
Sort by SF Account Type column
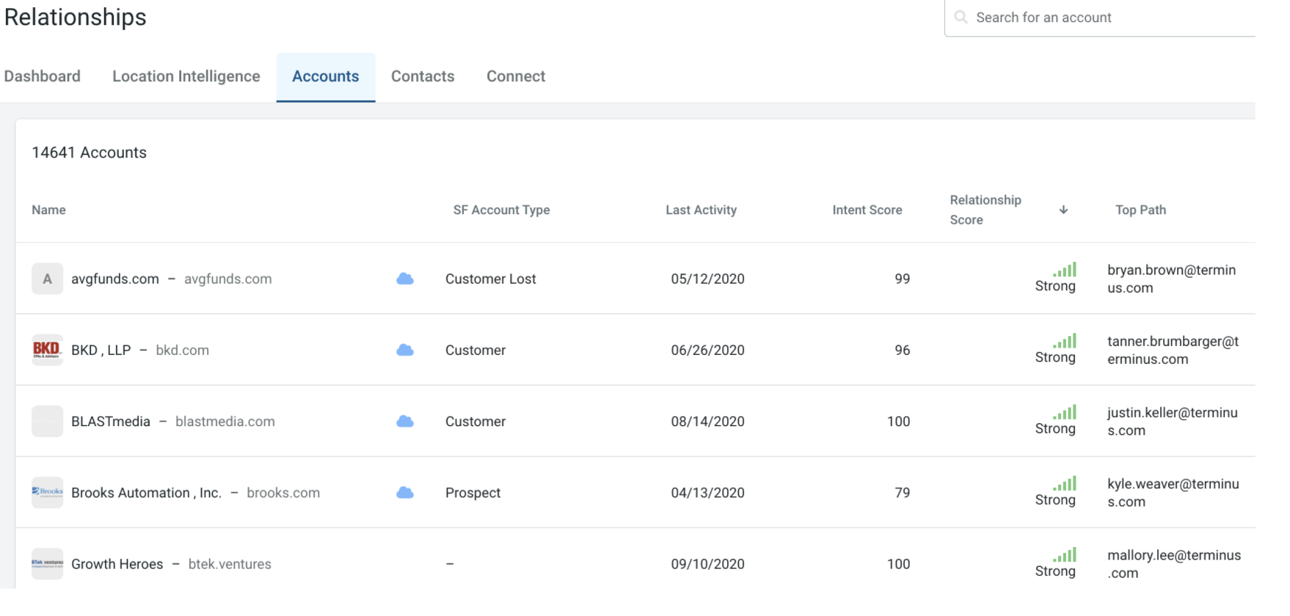click(x=501, y=210)
